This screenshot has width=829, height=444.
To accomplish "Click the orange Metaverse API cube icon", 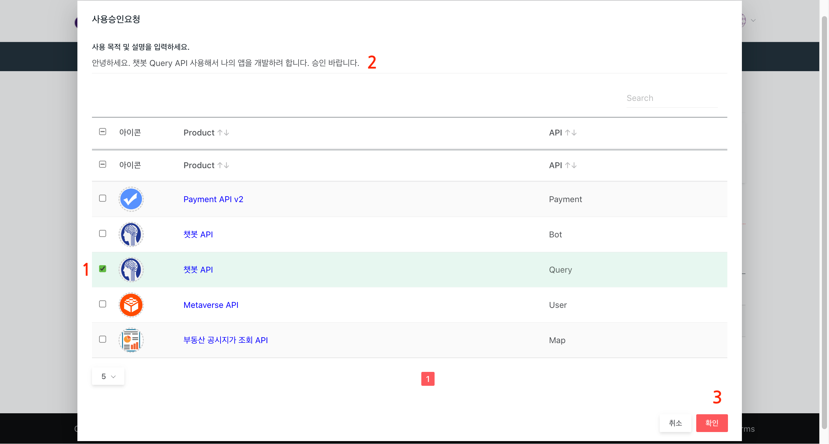I will coord(131,305).
